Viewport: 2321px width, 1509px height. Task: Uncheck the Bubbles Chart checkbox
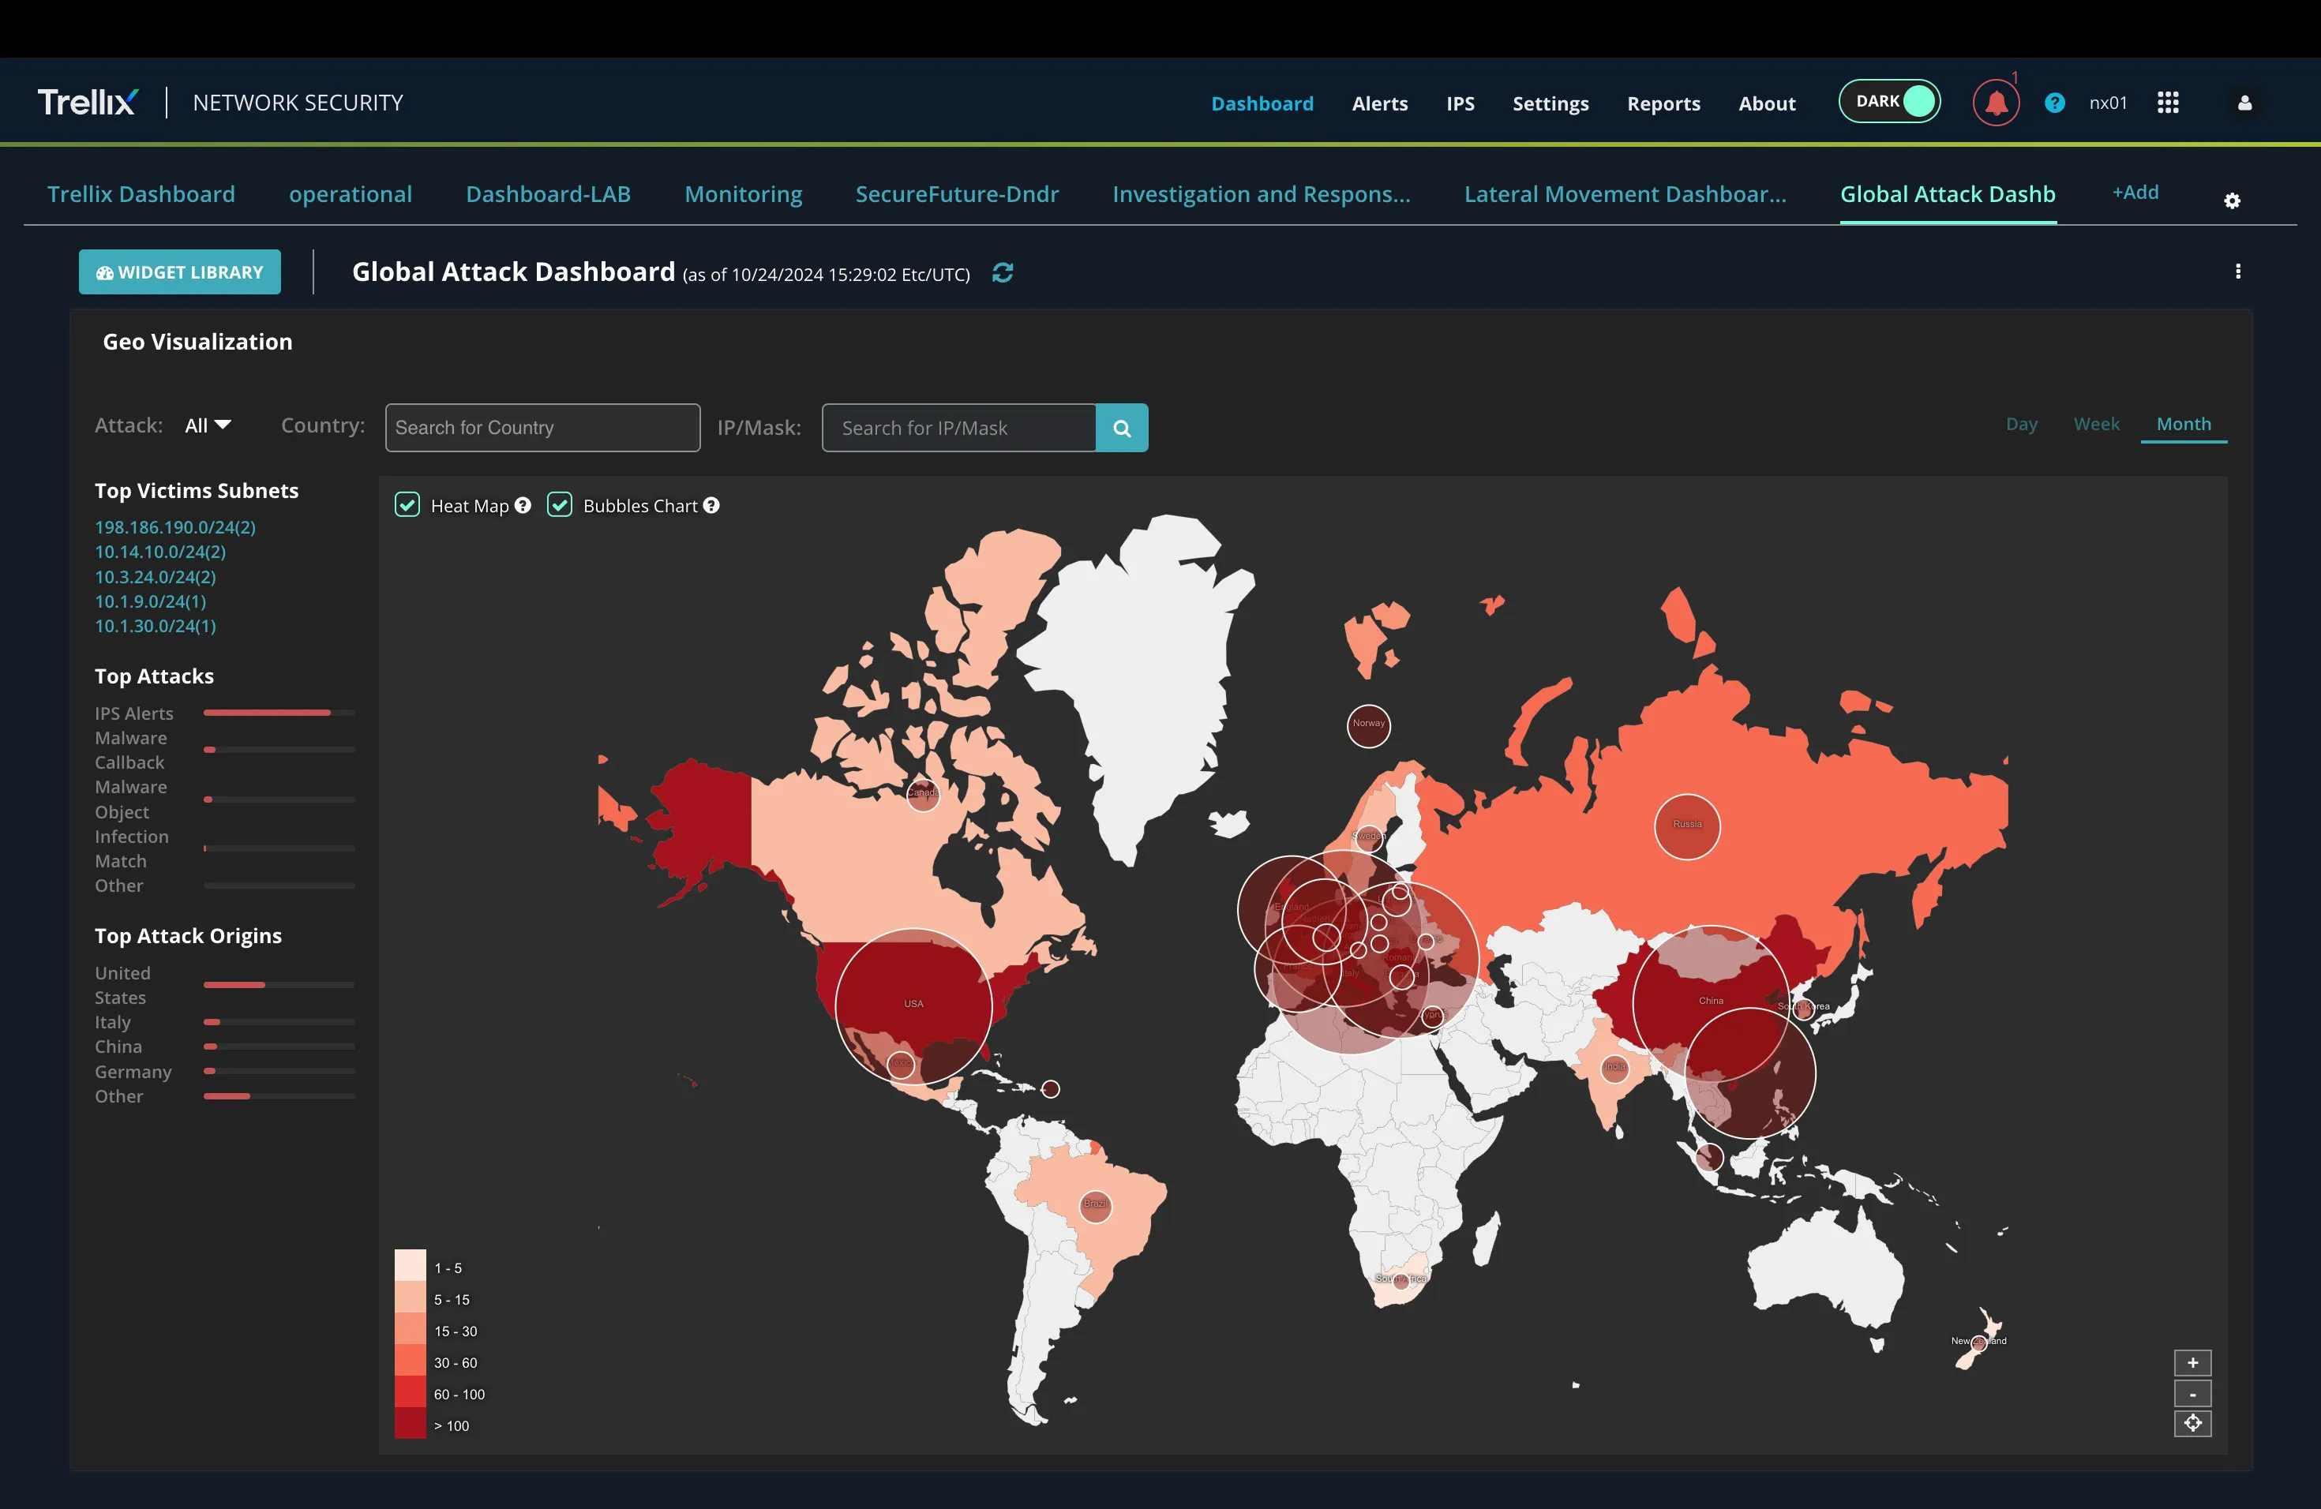tap(559, 505)
